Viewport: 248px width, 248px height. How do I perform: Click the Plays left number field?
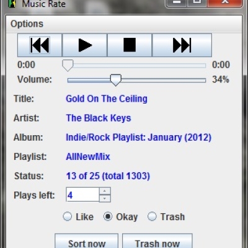point(82,195)
